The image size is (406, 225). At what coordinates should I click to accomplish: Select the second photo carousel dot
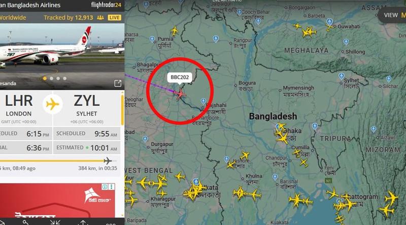point(52,79)
